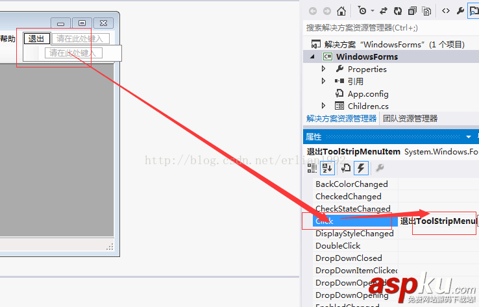Viewport: 479px width, 307px height.
Task: Refresh Solution Explorer with circular arrows icon
Action: coord(397,11)
